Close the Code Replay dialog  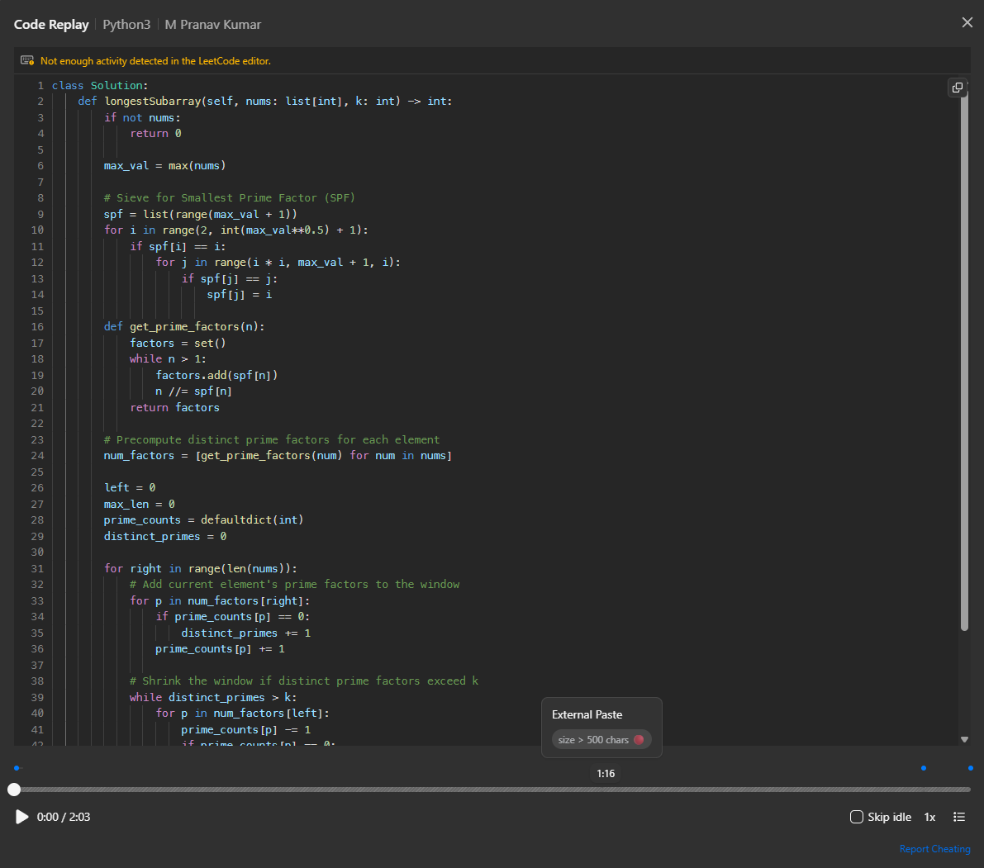(967, 22)
